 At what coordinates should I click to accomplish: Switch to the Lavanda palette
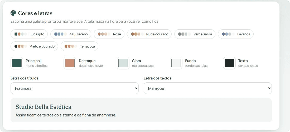click(x=236, y=34)
